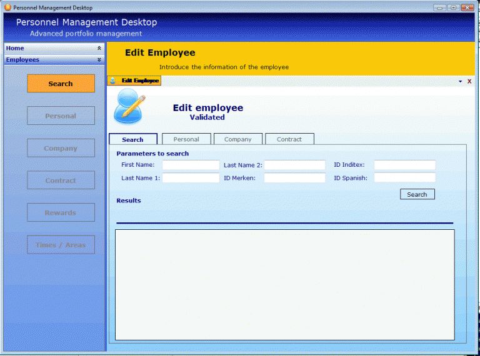Select the Last Name 2 input field
The height and width of the screenshot is (356, 480).
[x=294, y=165]
